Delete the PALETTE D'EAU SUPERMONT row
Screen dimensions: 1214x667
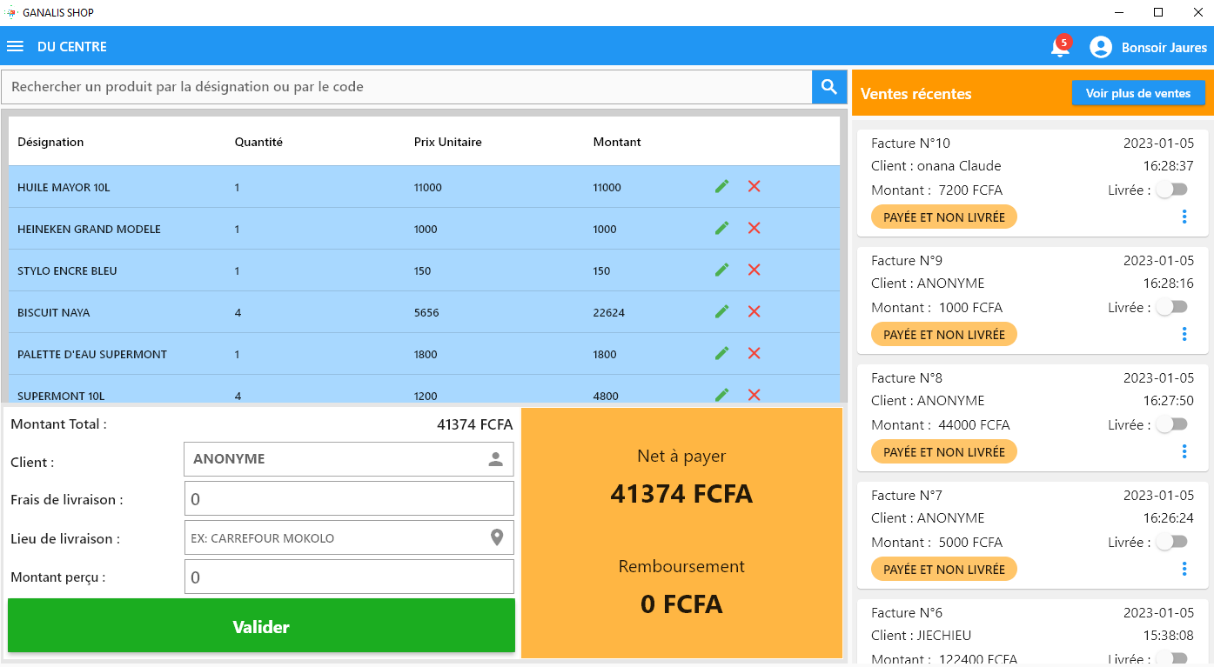point(754,353)
